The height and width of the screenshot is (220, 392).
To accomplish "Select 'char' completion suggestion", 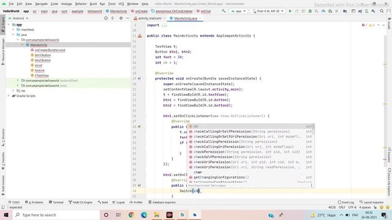I will (x=251, y=172).
